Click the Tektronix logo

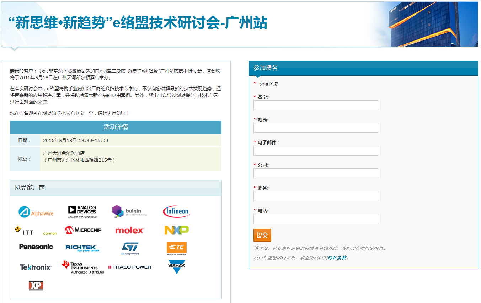pos(36,267)
